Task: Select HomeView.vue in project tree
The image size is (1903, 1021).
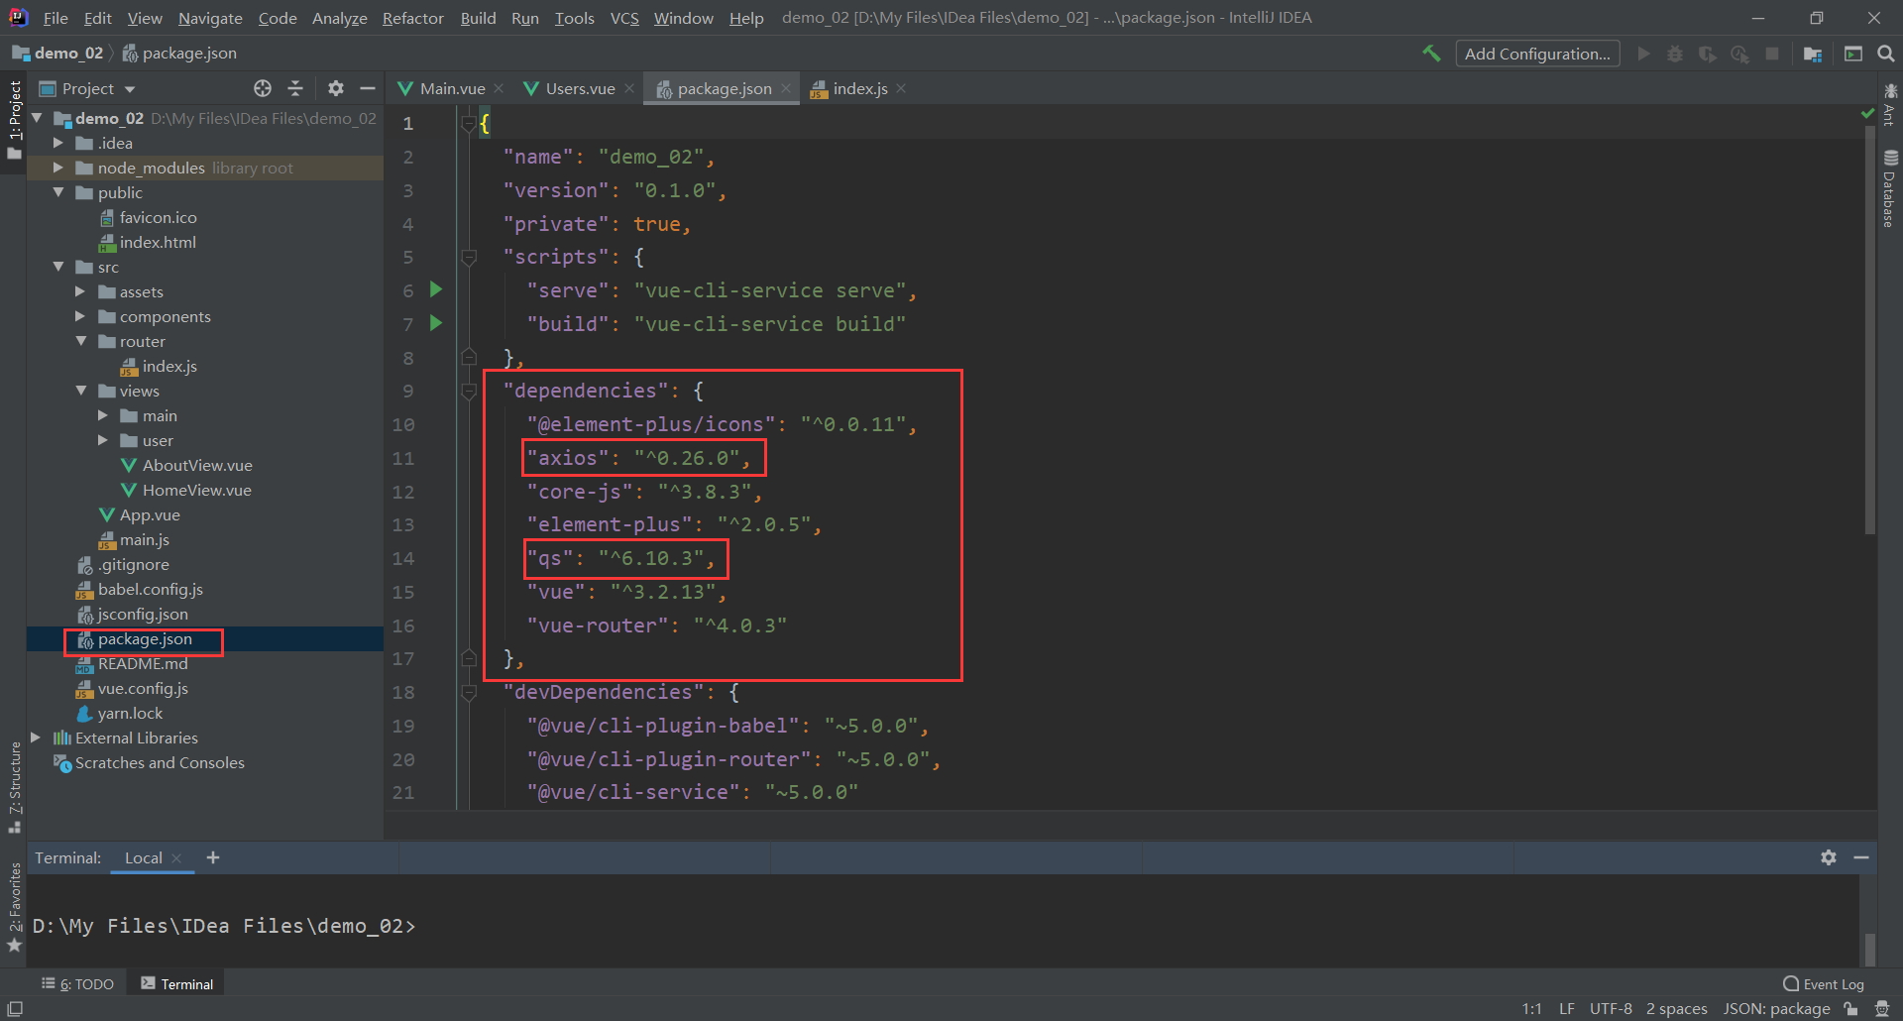Action: pos(196,490)
